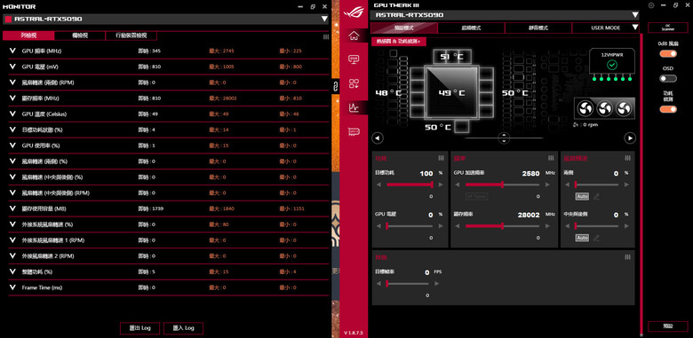Select the default mode profile tab
Image resolution: width=693 pixels, height=338 pixels.
click(404, 28)
